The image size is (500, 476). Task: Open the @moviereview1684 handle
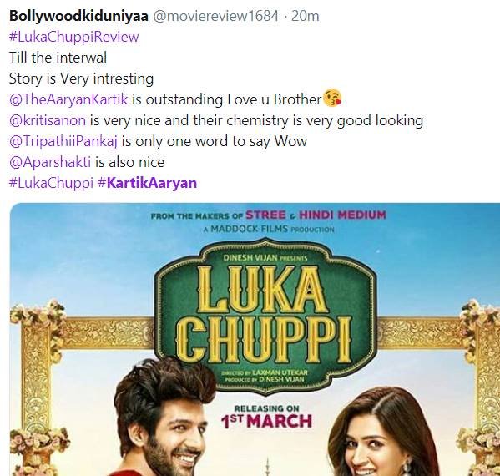click(216, 16)
